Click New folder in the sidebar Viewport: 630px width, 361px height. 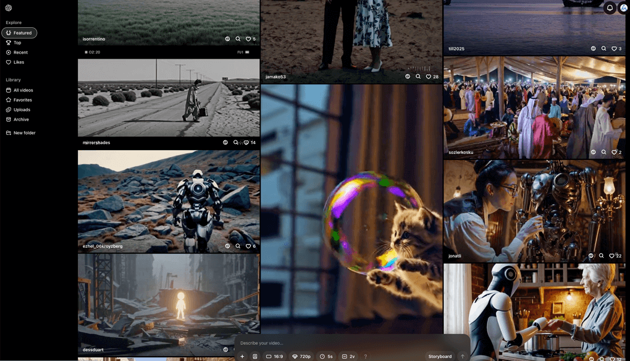pyautogui.click(x=24, y=133)
